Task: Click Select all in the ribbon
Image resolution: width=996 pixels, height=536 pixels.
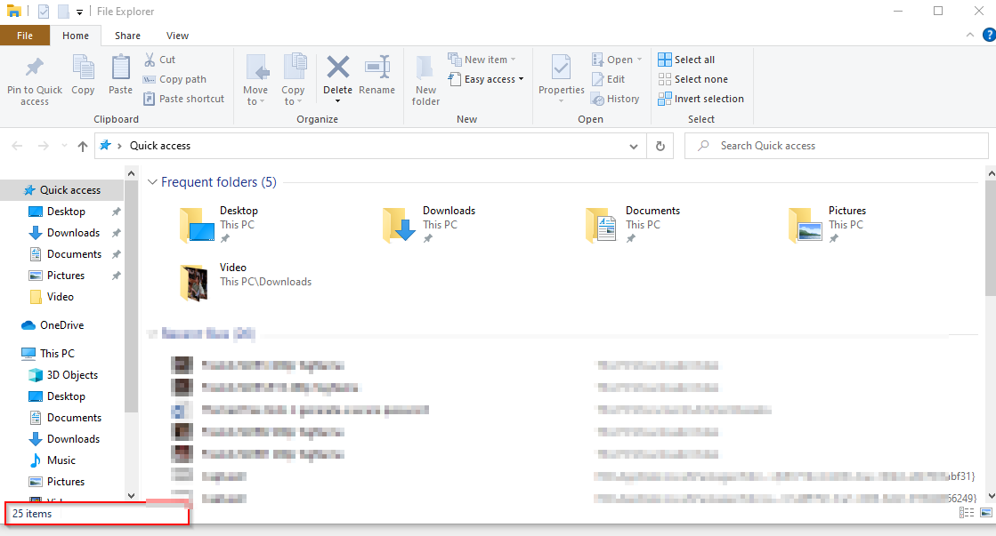Action: pos(686,60)
